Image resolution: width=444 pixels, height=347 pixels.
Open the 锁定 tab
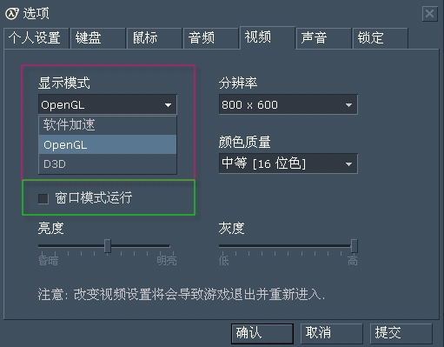(x=381, y=38)
